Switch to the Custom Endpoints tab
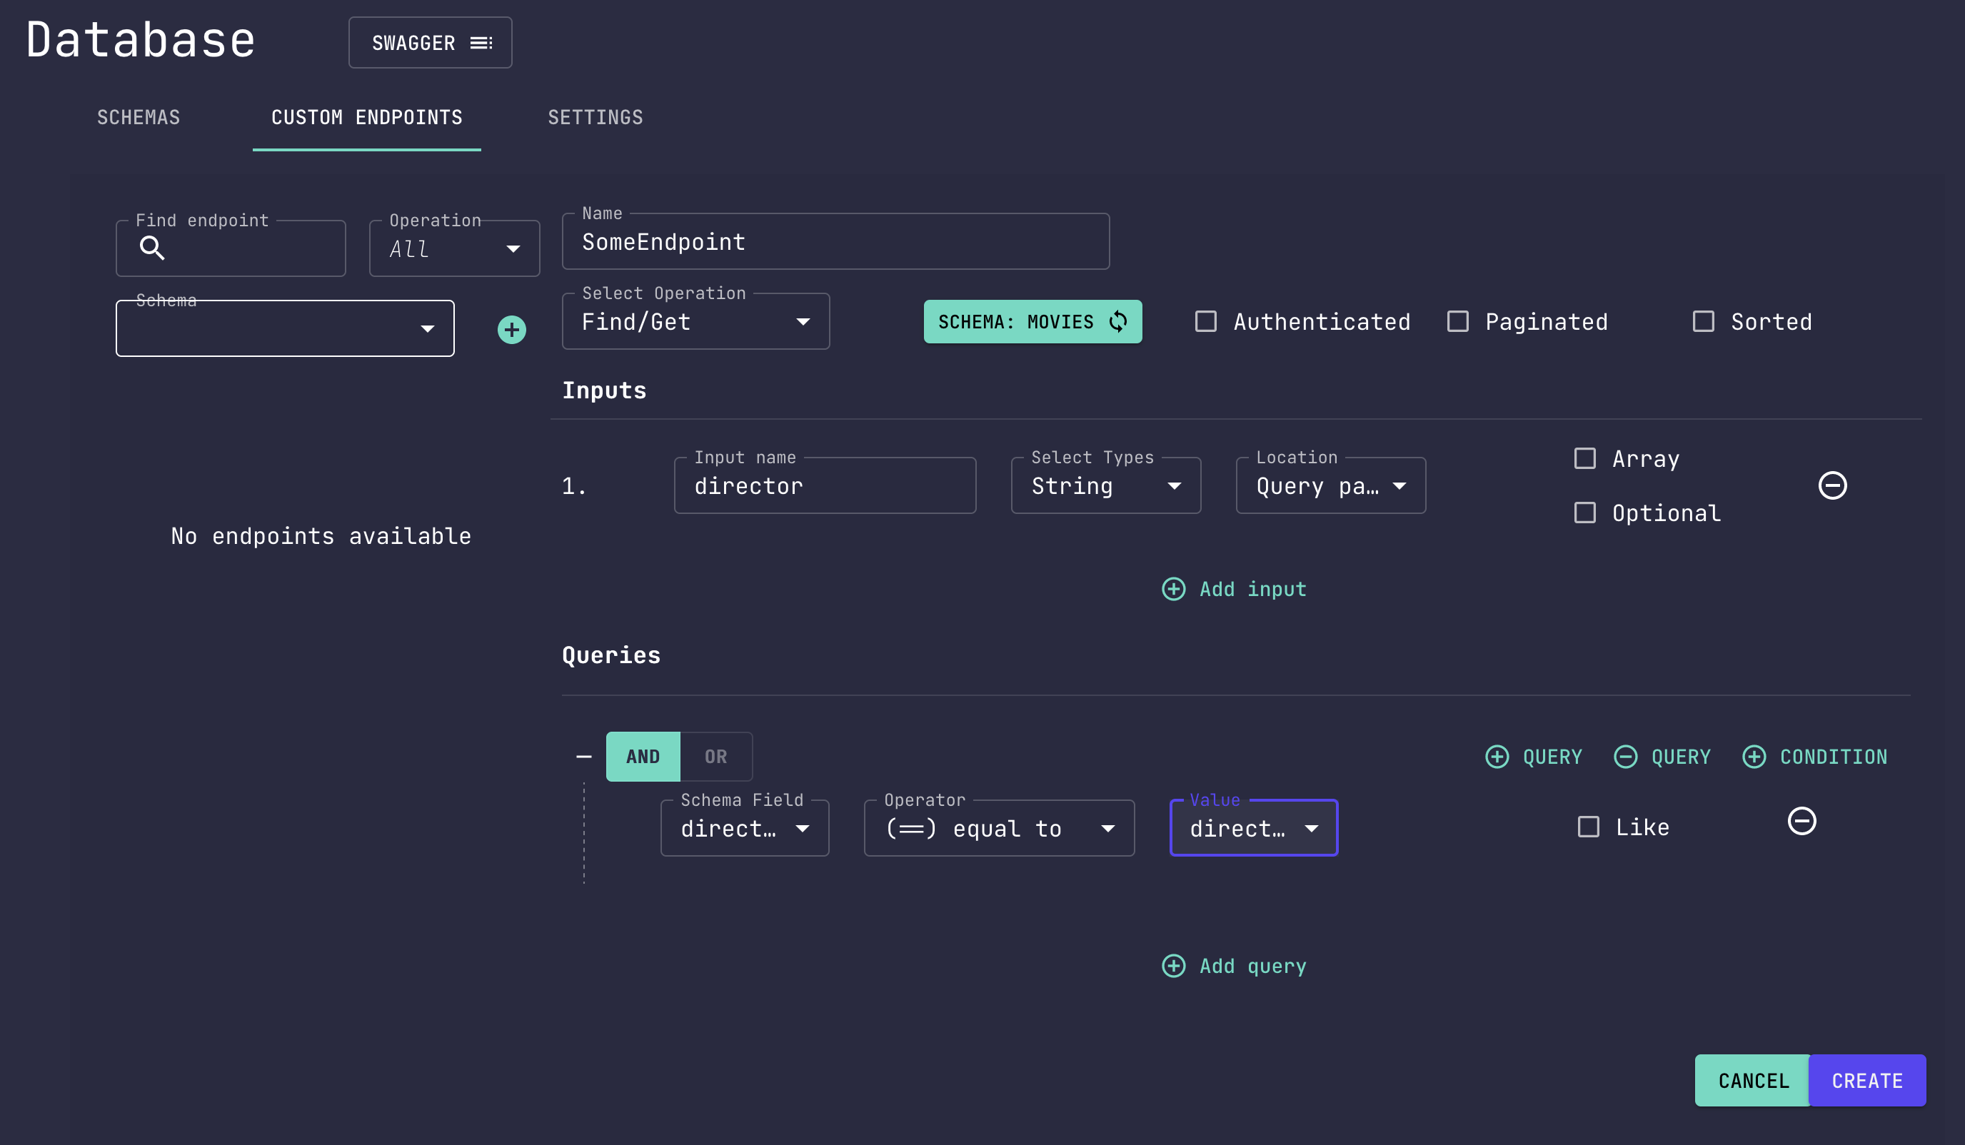 pyautogui.click(x=366, y=118)
